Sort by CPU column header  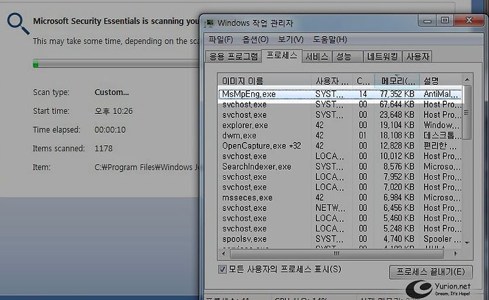click(x=363, y=81)
